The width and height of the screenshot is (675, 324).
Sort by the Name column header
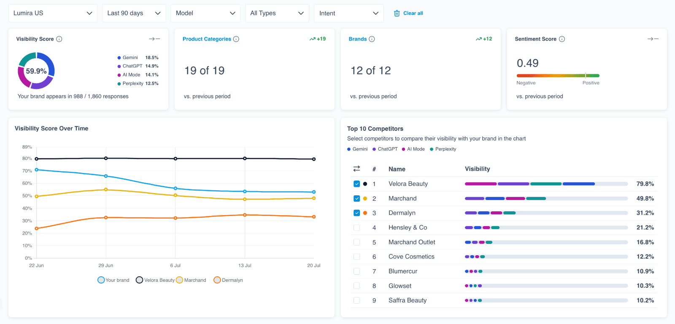pyautogui.click(x=397, y=169)
